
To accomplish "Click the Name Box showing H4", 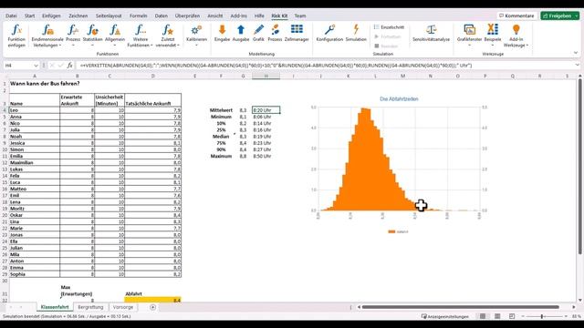I will click(18, 65).
